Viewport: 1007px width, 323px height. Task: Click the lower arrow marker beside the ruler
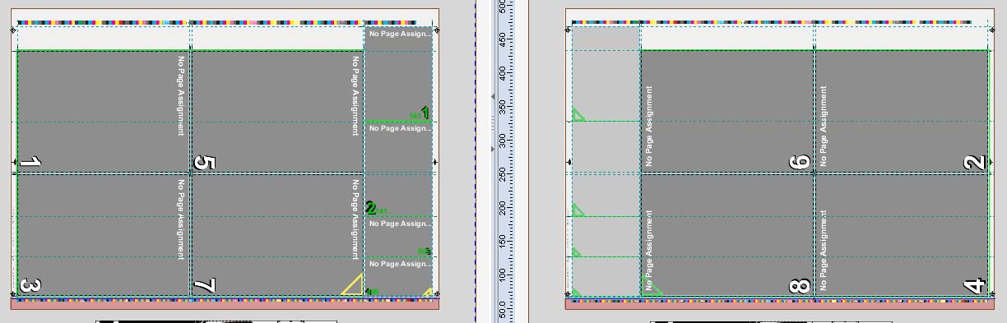click(x=494, y=149)
